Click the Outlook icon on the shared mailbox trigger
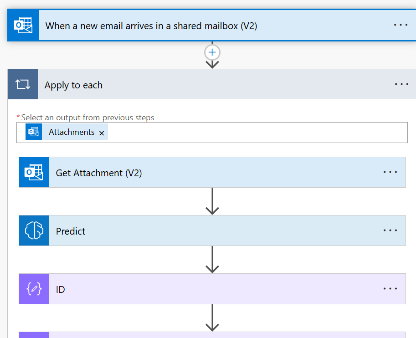 tap(23, 26)
